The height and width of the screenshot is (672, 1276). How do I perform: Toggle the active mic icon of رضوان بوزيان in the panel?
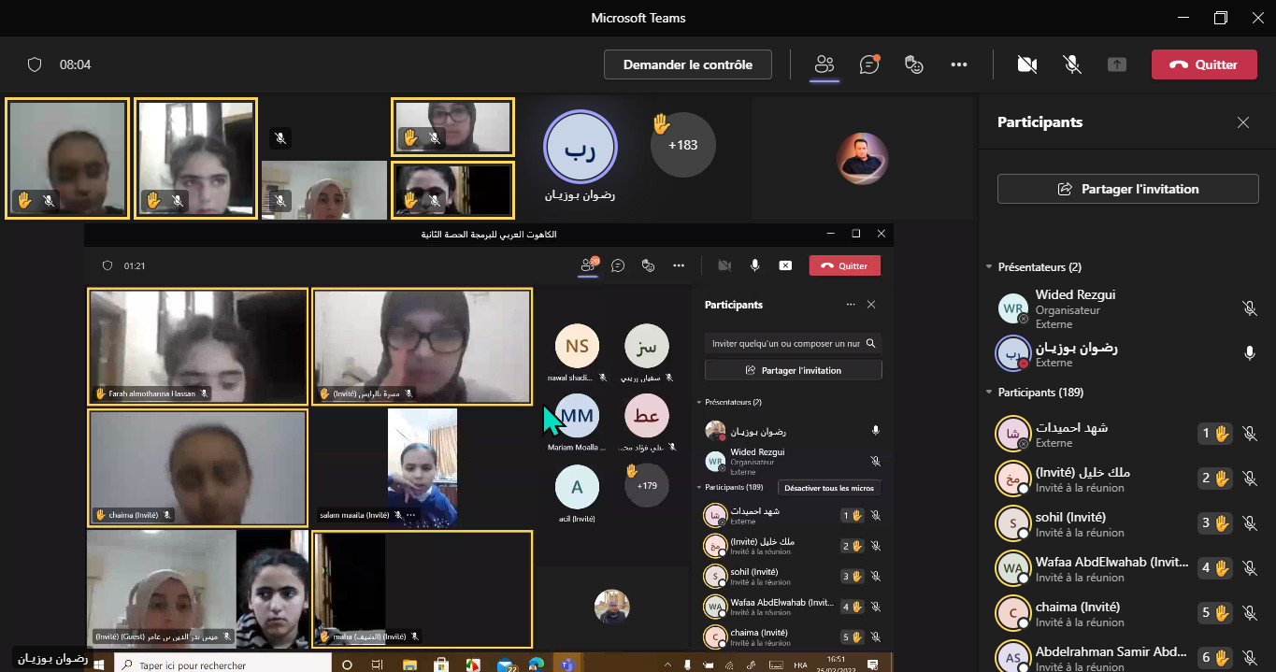coord(1249,353)
